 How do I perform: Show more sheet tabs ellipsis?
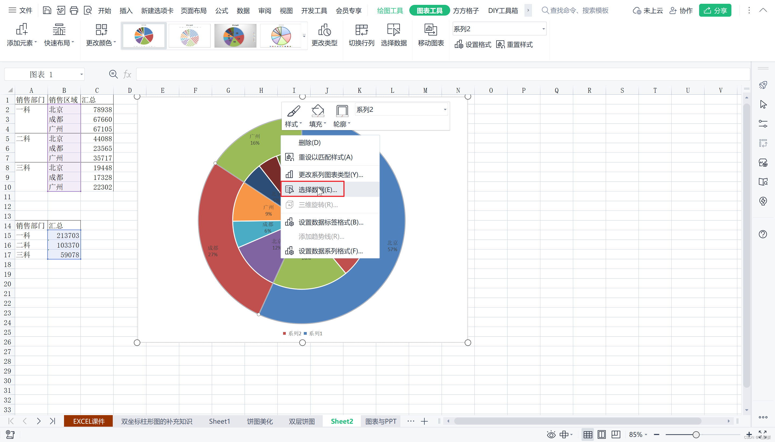click(411, 421)
